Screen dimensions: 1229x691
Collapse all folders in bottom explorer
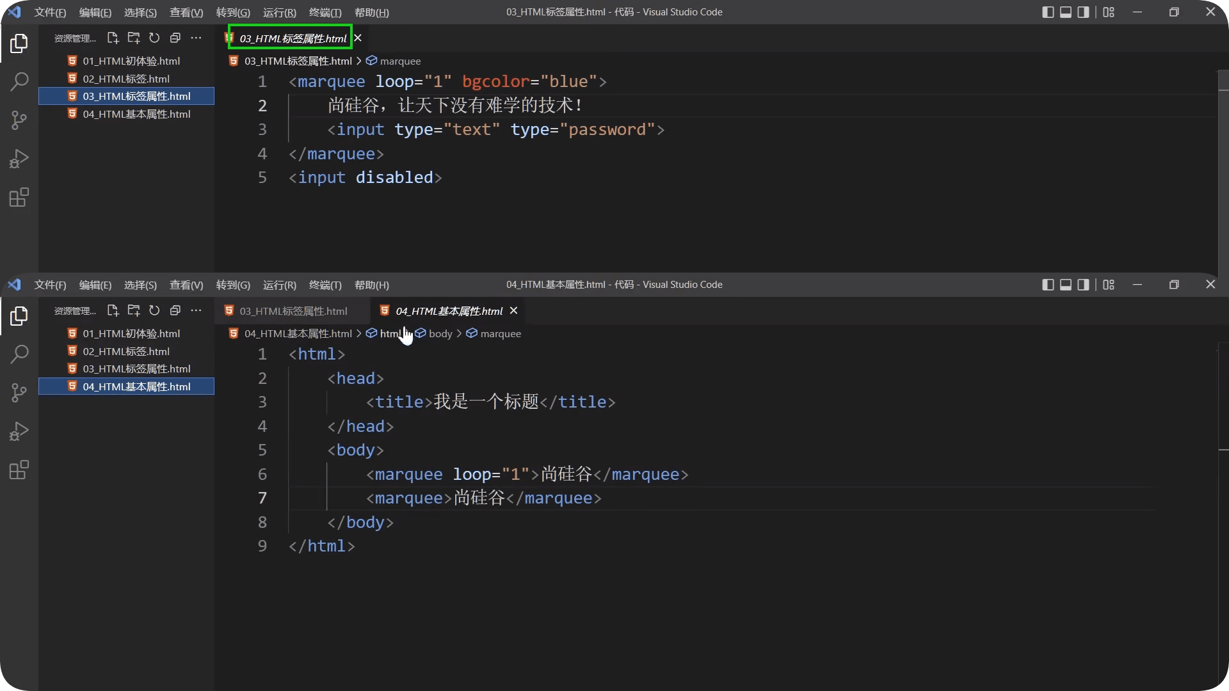coord(175,311)
